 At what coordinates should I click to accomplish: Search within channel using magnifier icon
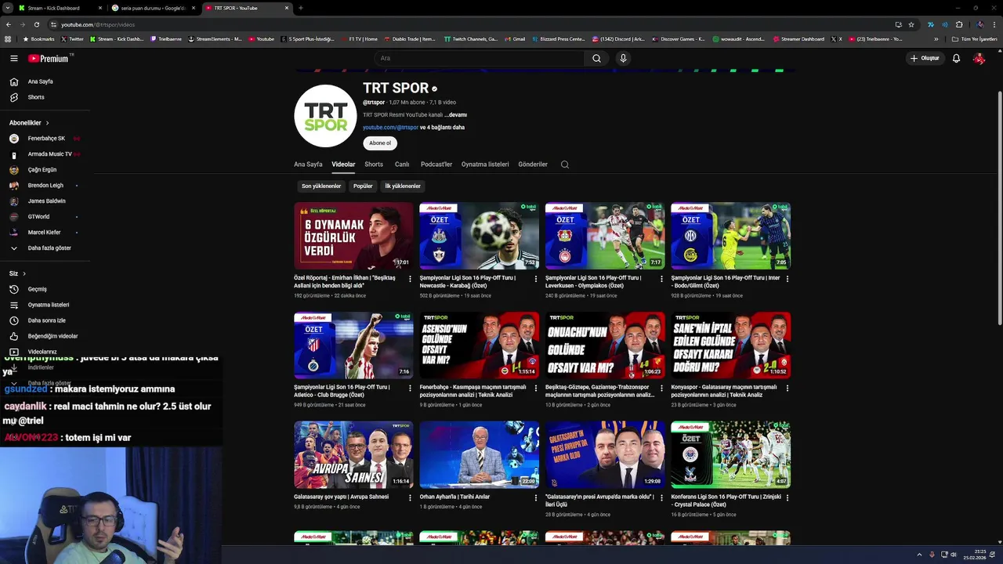(x=564, y=164)
